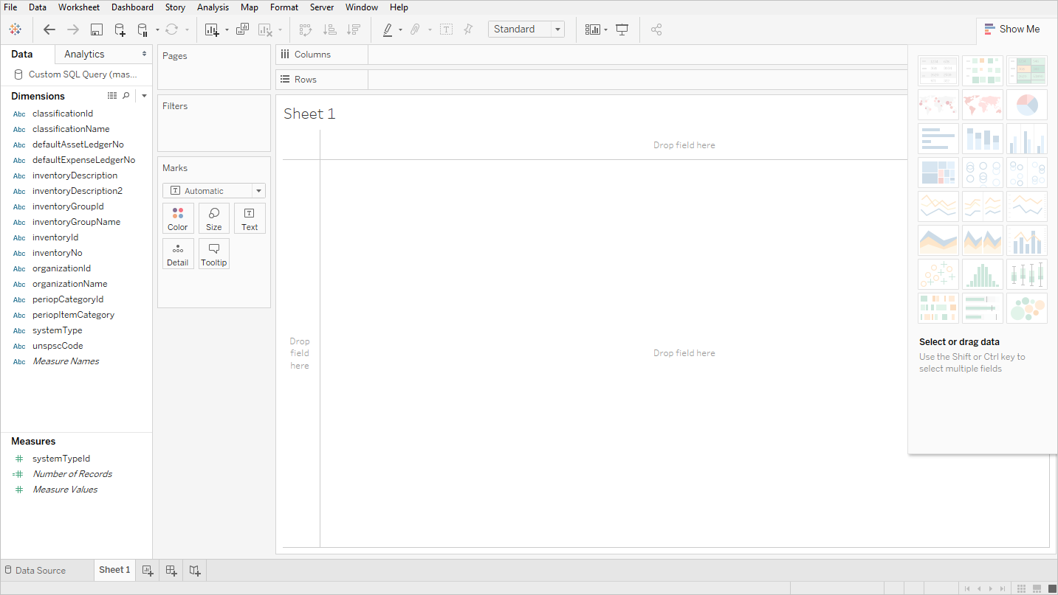Open dropdown arrow beside Show/Hide Cards icon
This screenshot has width=1058, height=595.
(605, 30)
